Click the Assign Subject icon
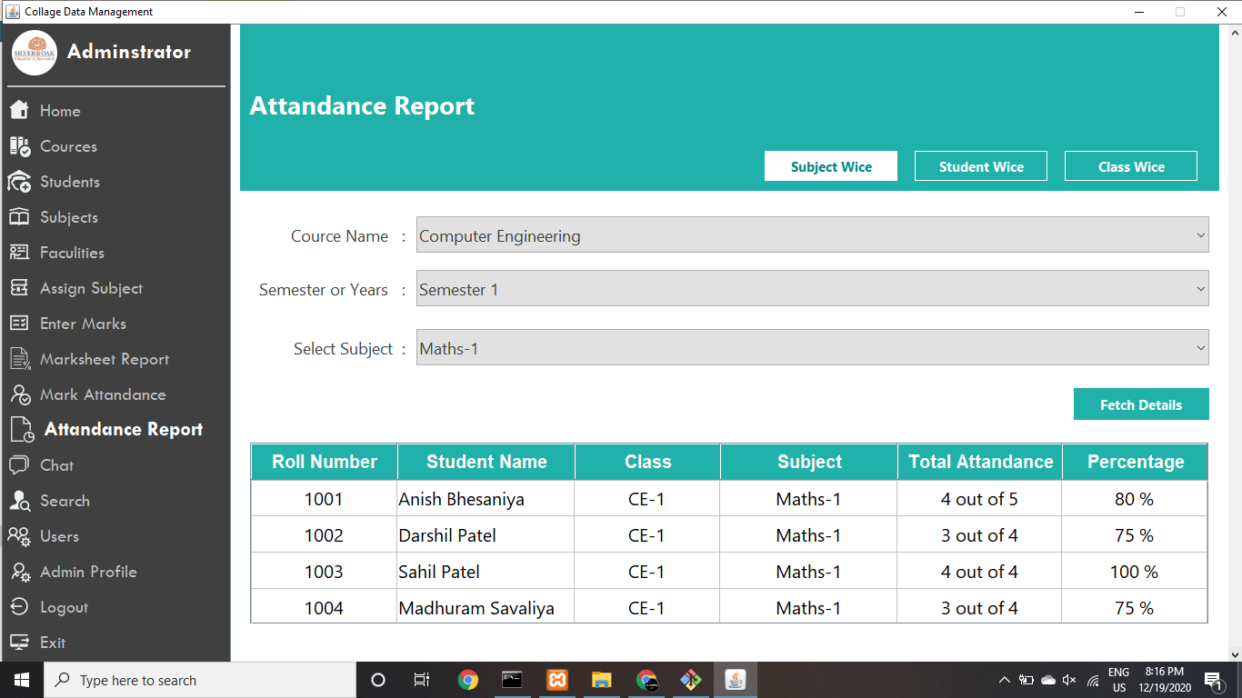This screenshot has height=698, width=1242. [20, 288]
